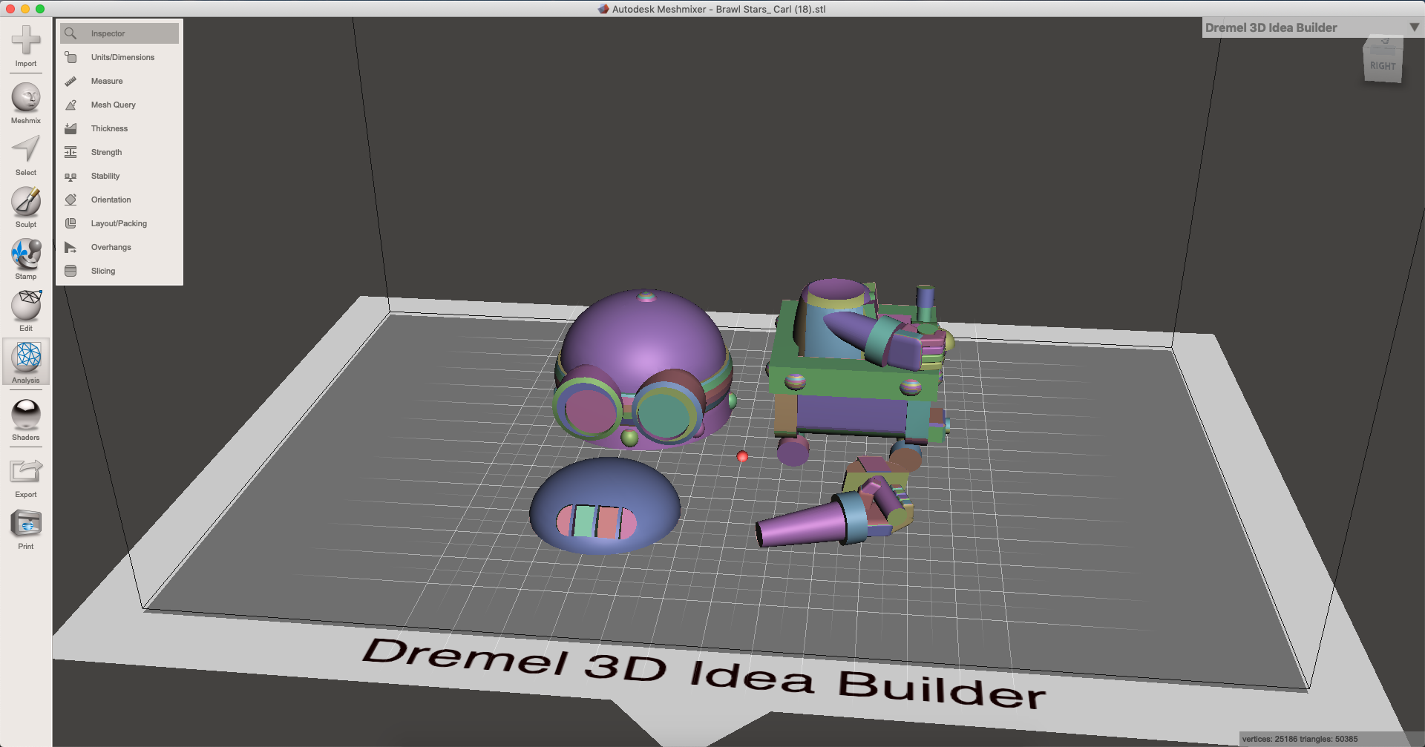Select the purple dome helmet with goggles
The width and height of the screenshot is (1425, 747).
[x=643, y=369]
